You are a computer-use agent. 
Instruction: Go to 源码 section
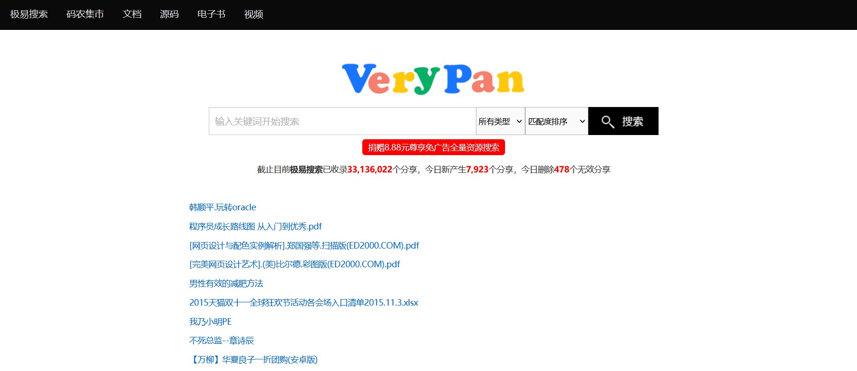(169, 14)
